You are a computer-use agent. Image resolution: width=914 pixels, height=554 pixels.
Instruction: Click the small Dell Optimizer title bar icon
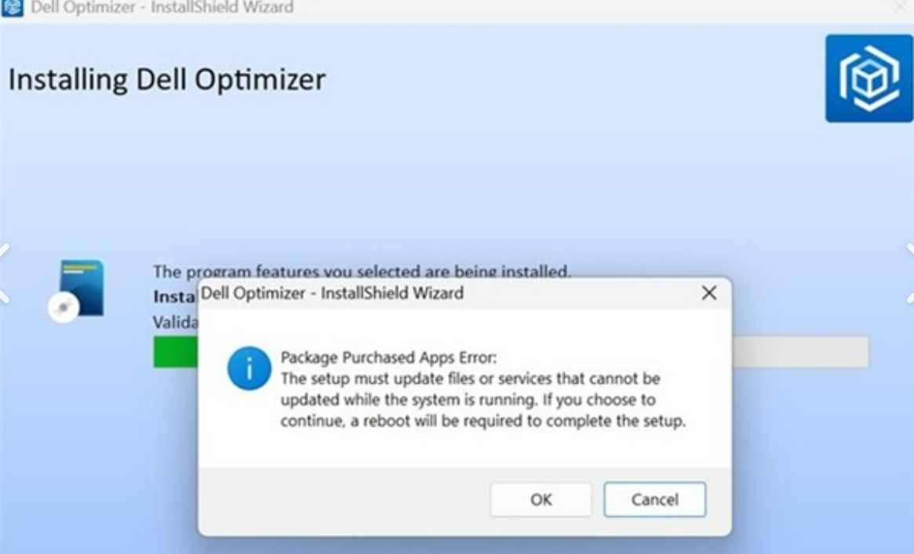(x=13, y=8)
